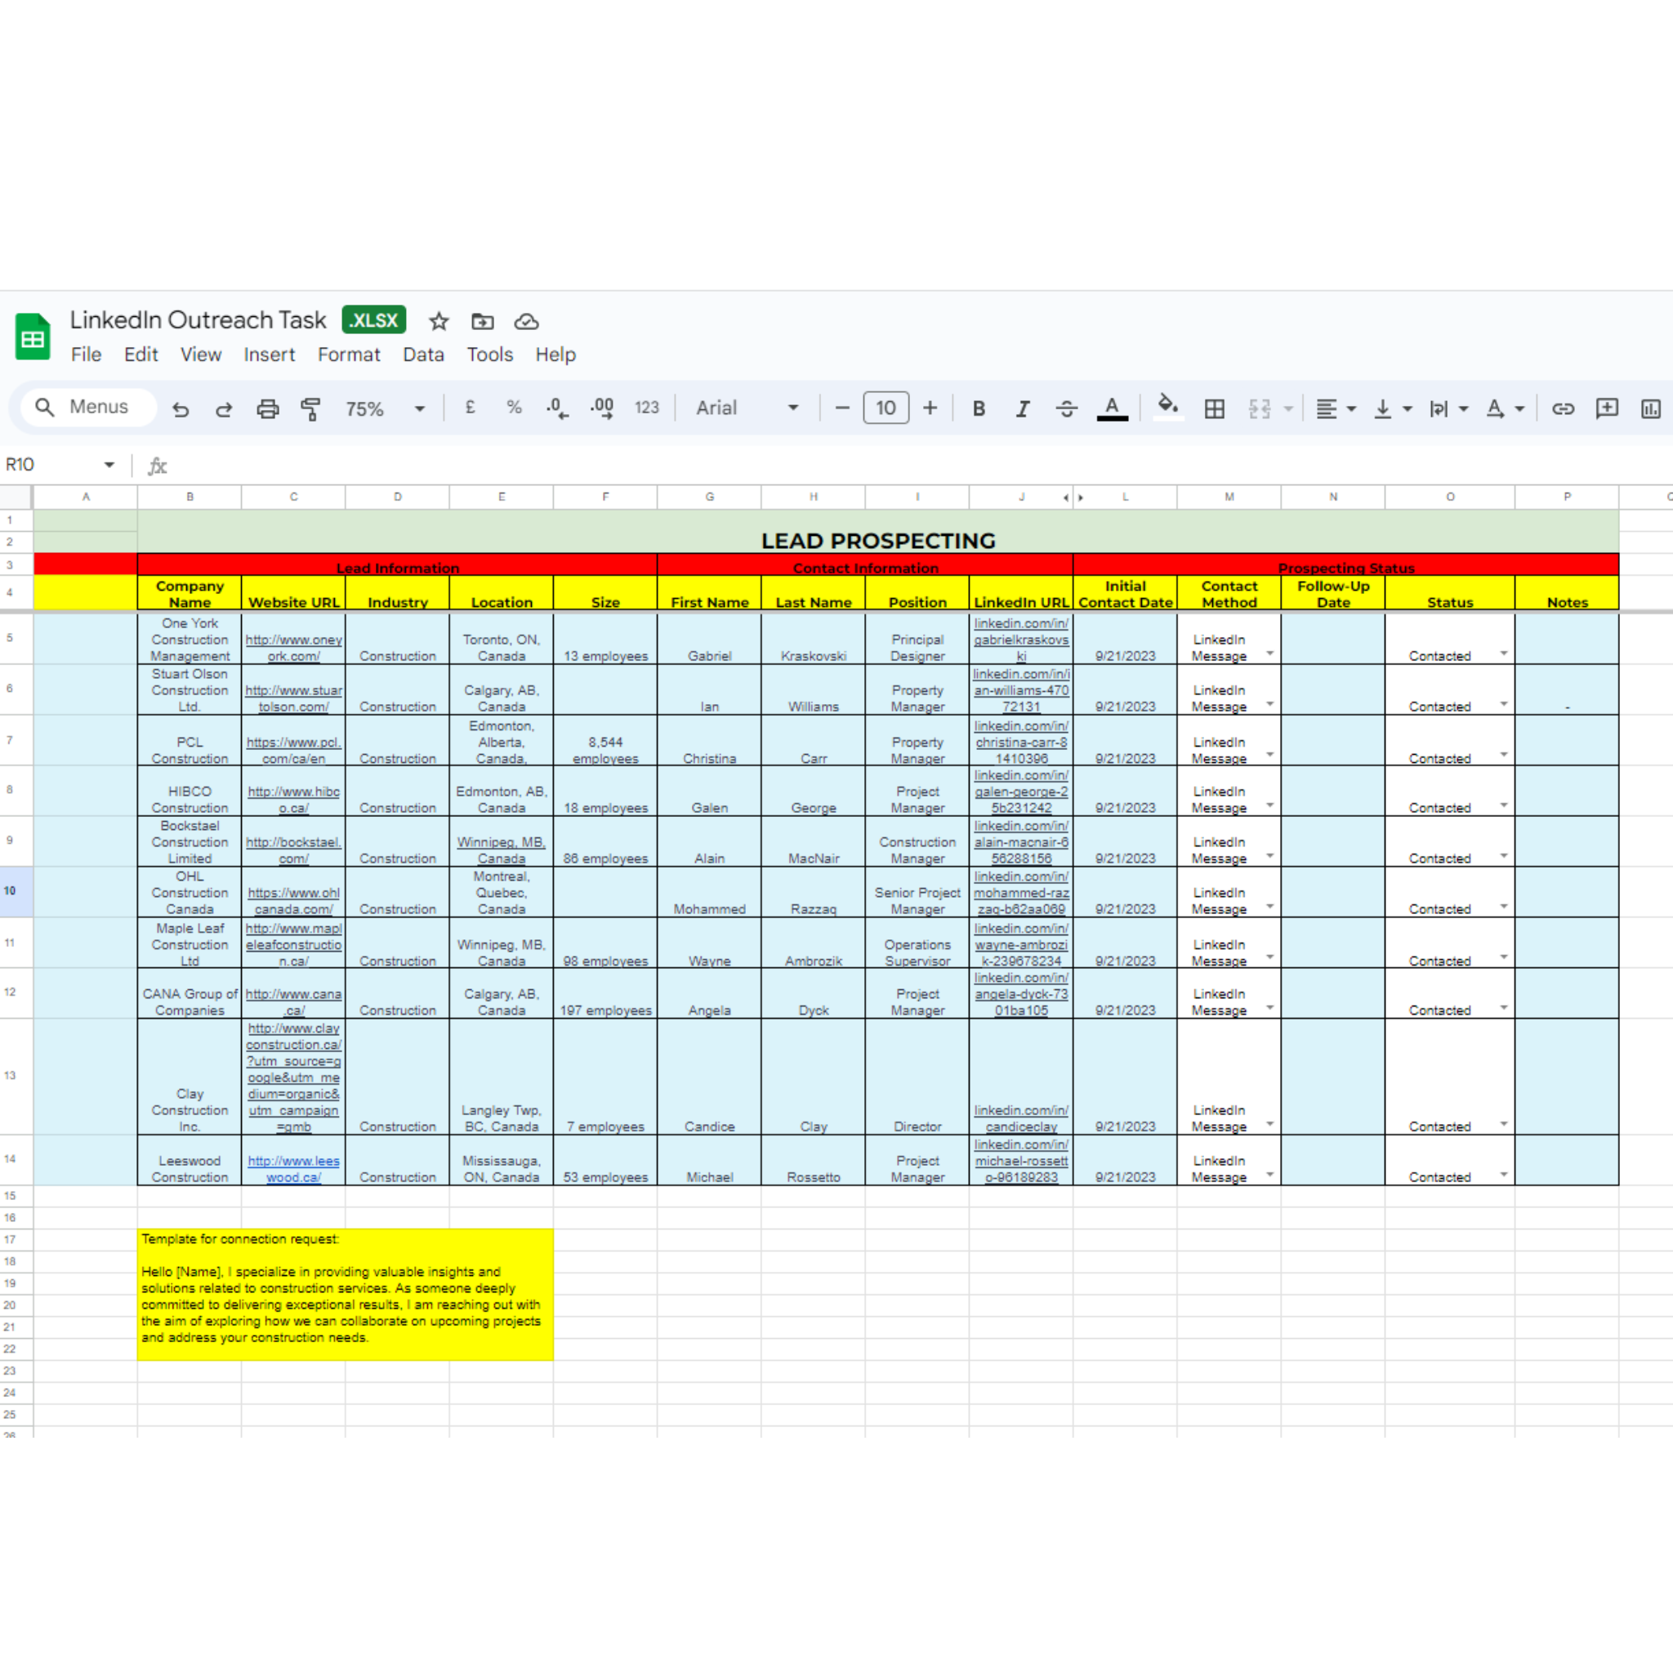Toggle bold formatting
The width and height of the screenshot is (1673, 1673).
pyautogui.click(x=979, y=408)
